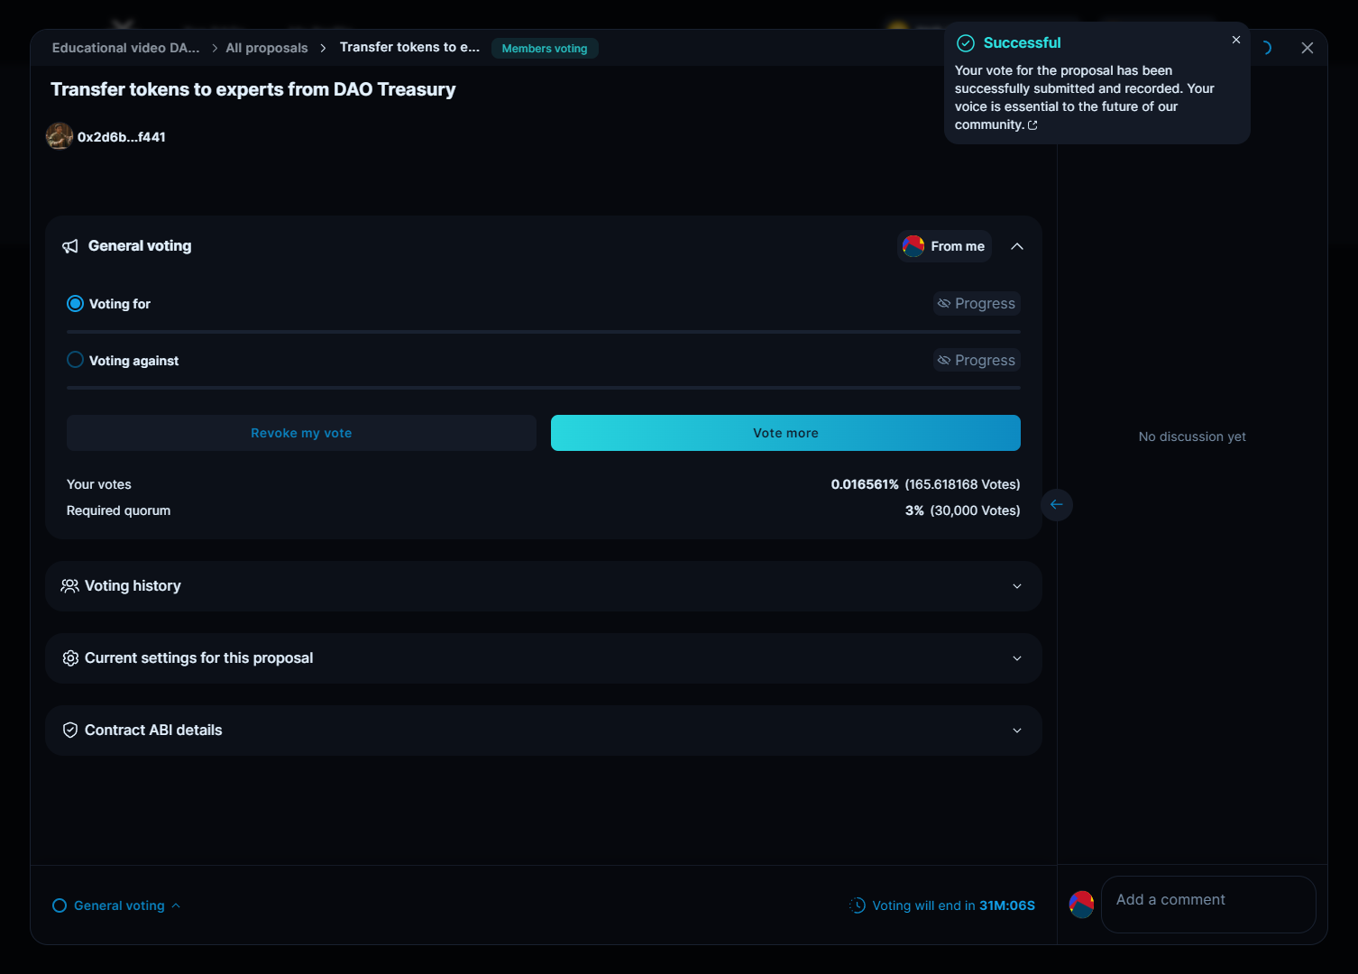The height and width of the screenshot is (974, 1358).
Task: Select the Voting for radio option
Action: point(76,304)
